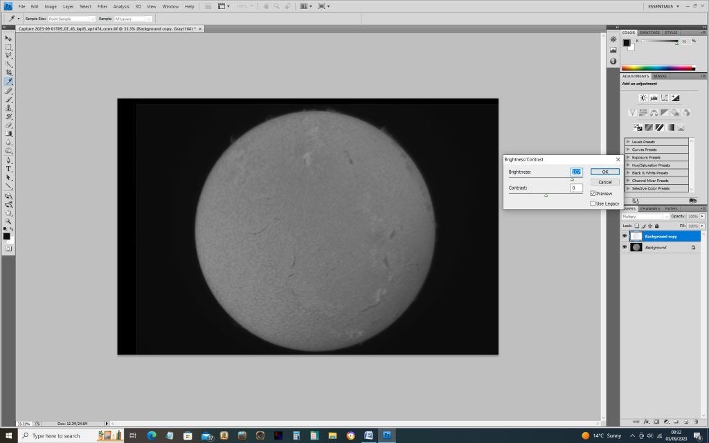
Task: Select the Clone Stamp tool
Action: (x=8, y=108)
